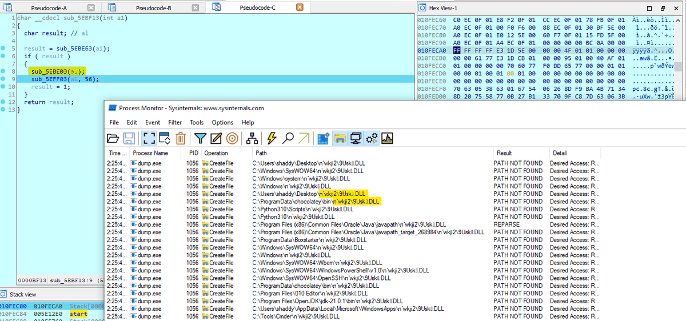Select the row with the ProgramData\Boxstarter path
The height and width of the screenshot is (321, 686).
353,240
